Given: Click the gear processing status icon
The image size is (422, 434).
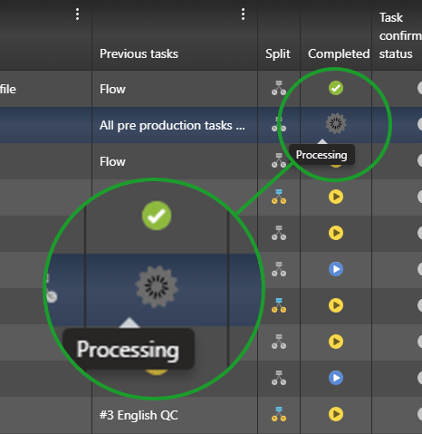Looking at the screenshot, I should [336, 123].
